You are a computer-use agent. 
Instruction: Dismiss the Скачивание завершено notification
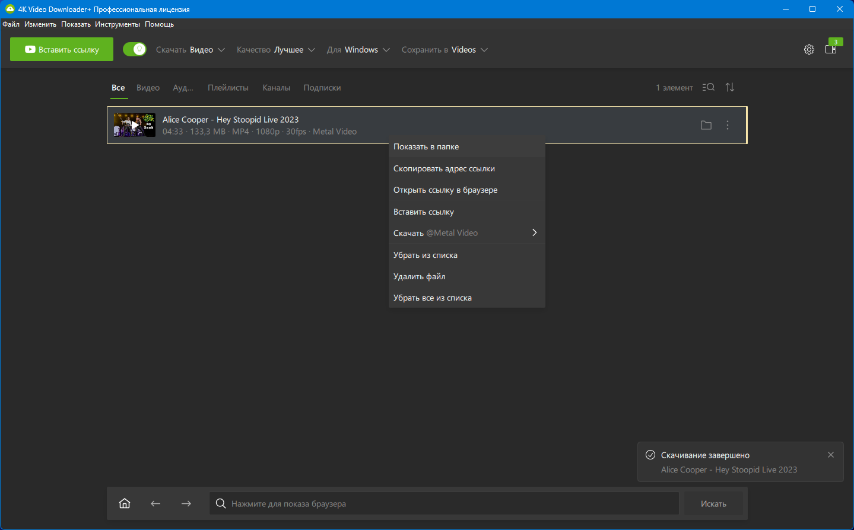pyautogui.click(x=831, y=455)
